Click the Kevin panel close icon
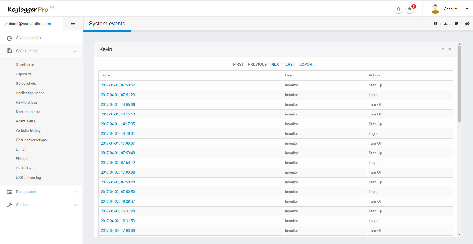Image resolution: width=473 pixels, height=244 pixels. (x=450, y=49)
